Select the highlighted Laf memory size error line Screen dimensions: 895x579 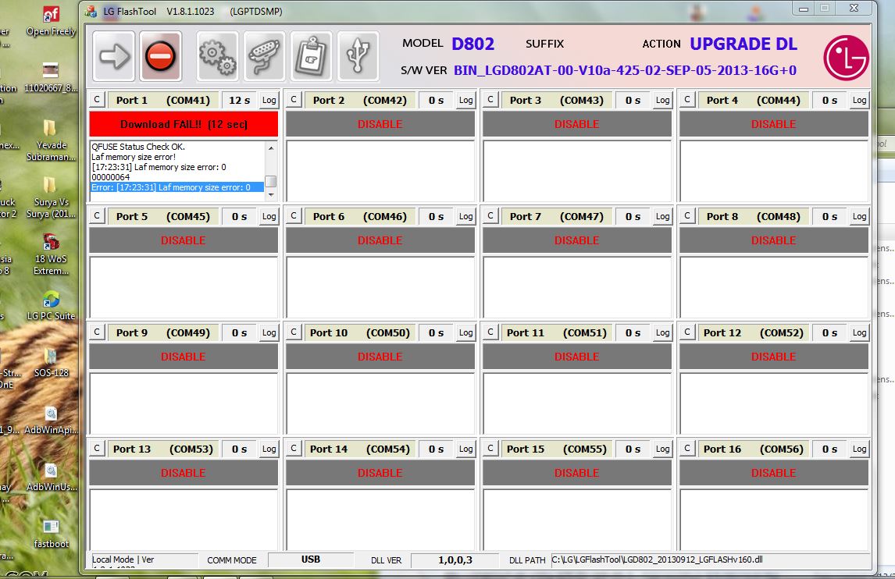(x=177, y=187)
